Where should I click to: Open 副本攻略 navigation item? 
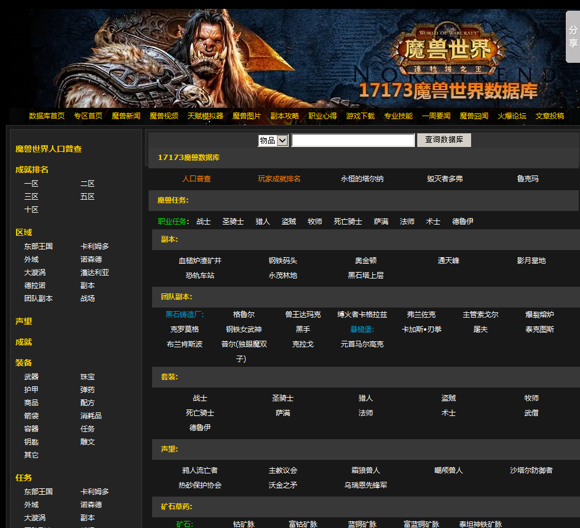pos(285,116)
